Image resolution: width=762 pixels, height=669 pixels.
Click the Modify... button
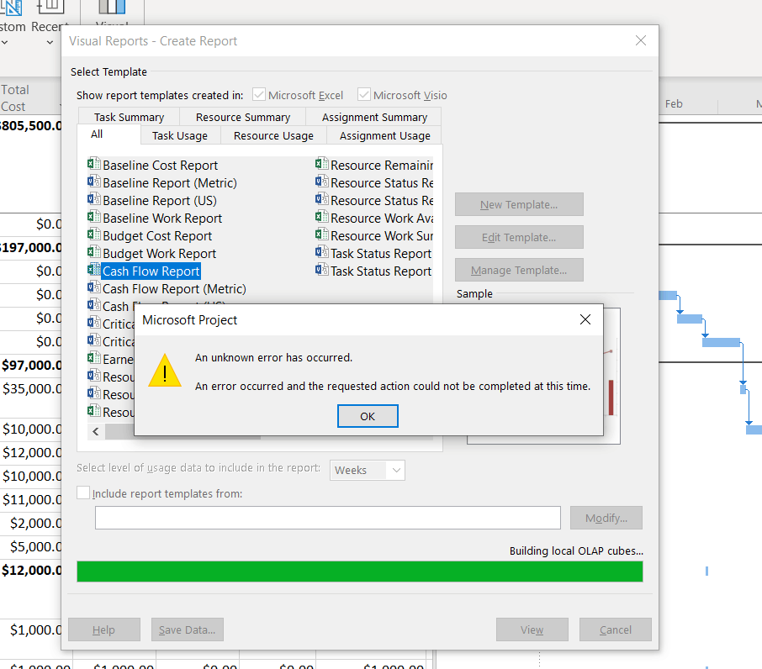click(606, 518)
